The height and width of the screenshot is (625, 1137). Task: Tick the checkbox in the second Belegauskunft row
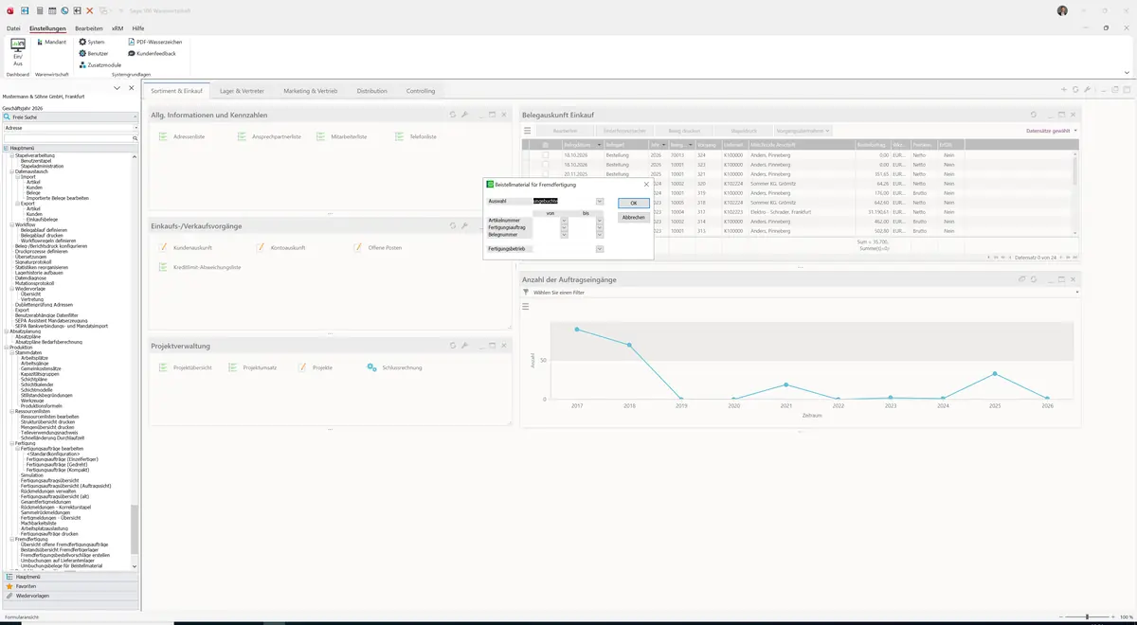coord(545,165)
